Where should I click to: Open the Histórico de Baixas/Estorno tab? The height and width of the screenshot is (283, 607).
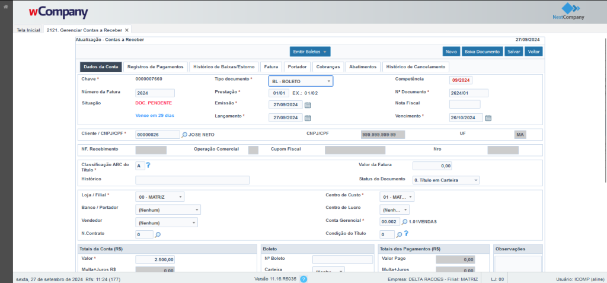click(223, 66)
